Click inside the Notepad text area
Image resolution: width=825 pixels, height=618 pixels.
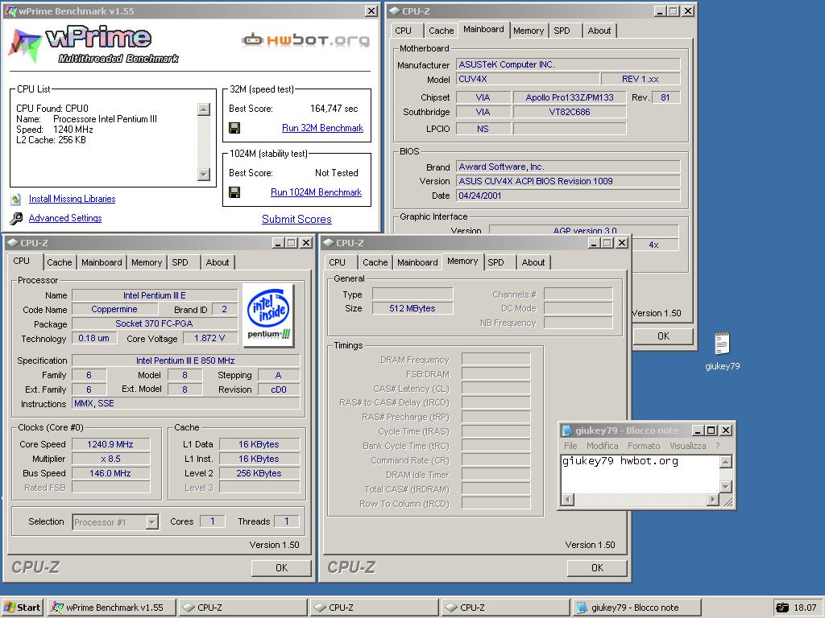pos(641,475)
